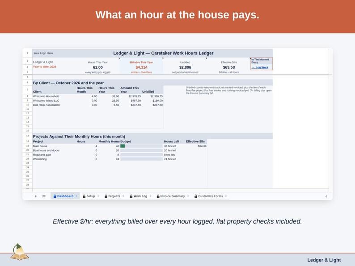Screen dimensions: 355x266
Task: Click the Winterizing hours progress bar
Action: click(141, 159)
